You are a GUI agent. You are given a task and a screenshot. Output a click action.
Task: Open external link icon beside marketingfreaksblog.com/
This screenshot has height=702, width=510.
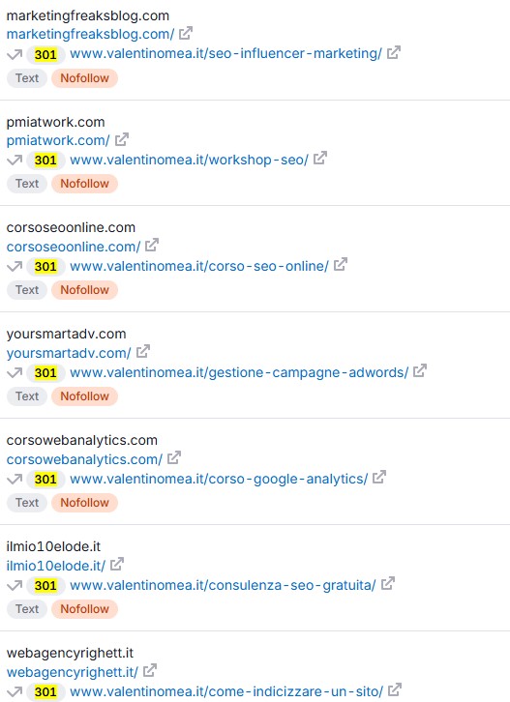tap(186, 33)
